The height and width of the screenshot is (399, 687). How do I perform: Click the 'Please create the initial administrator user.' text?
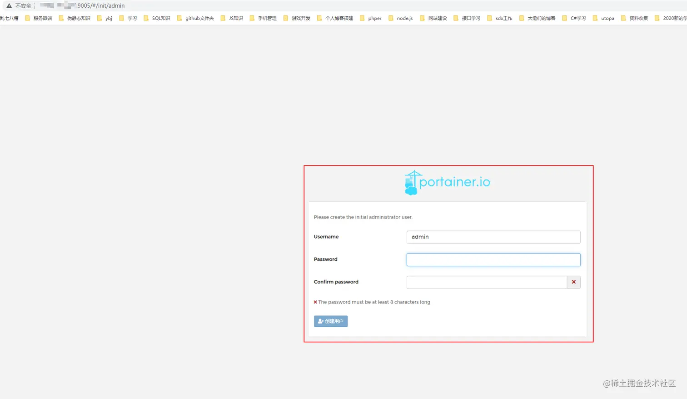click(x=363, y=217)
